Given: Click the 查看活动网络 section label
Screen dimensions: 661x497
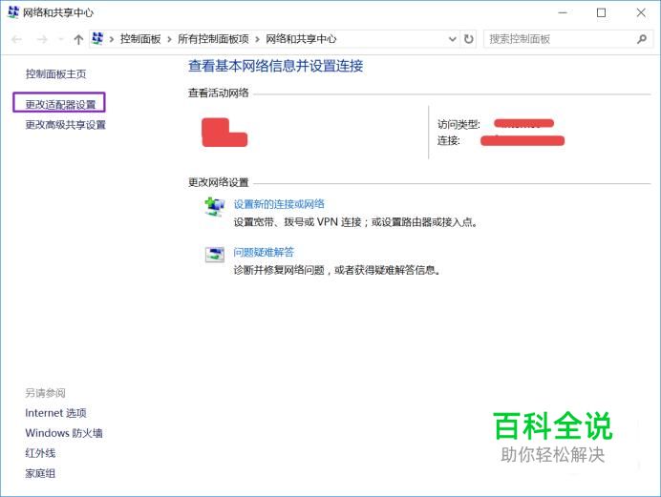Looking at the screenshot, I should coord(219,93).
